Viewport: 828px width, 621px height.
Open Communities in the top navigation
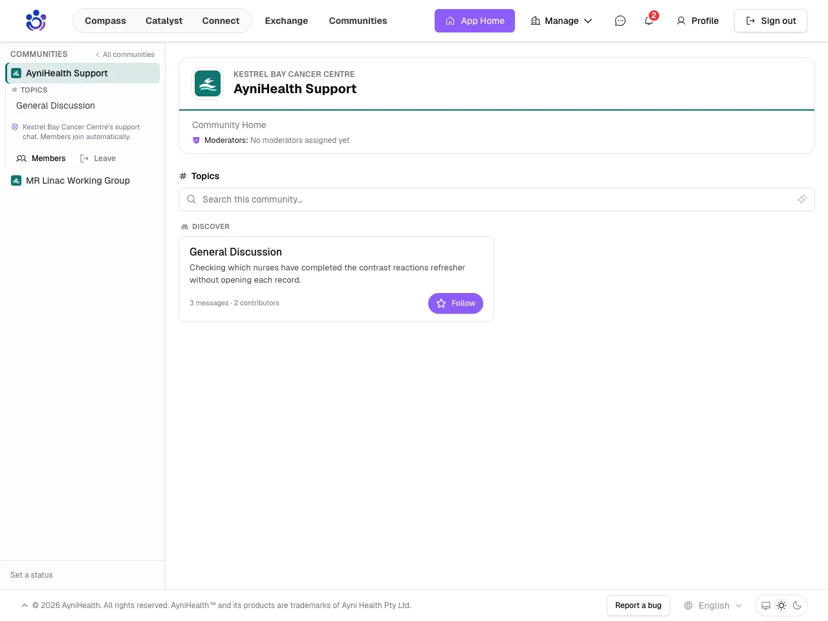click(x=358, y=21)
